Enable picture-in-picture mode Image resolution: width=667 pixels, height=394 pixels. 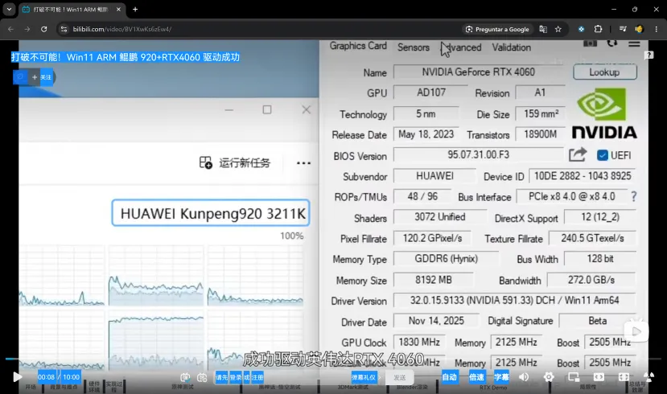tap(574, 376)
